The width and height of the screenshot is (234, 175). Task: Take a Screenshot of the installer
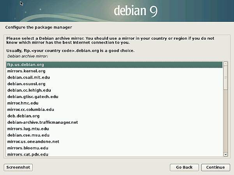click(18, 167)
